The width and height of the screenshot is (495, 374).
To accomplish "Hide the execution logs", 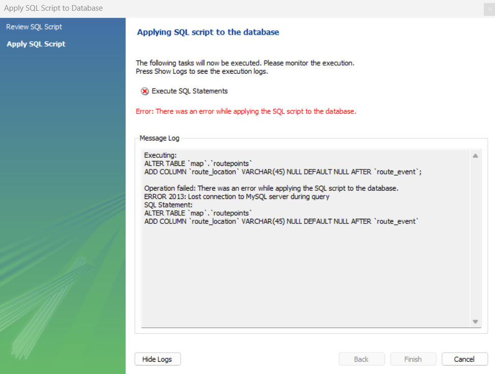I will [x=157, y=359].
